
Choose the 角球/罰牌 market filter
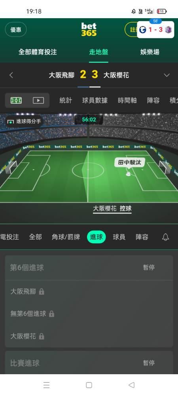point(66,237)
